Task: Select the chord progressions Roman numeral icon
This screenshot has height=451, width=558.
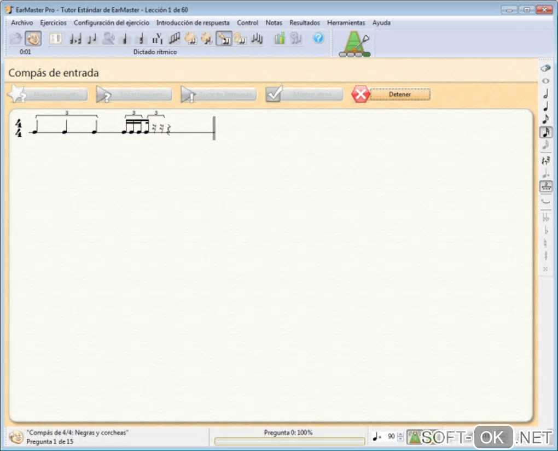Action: coord(158,38)
